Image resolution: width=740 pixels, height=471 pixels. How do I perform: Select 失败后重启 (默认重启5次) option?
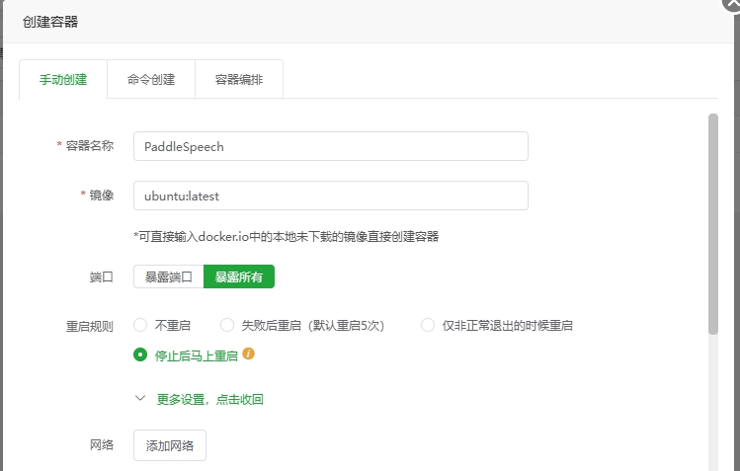227,325
